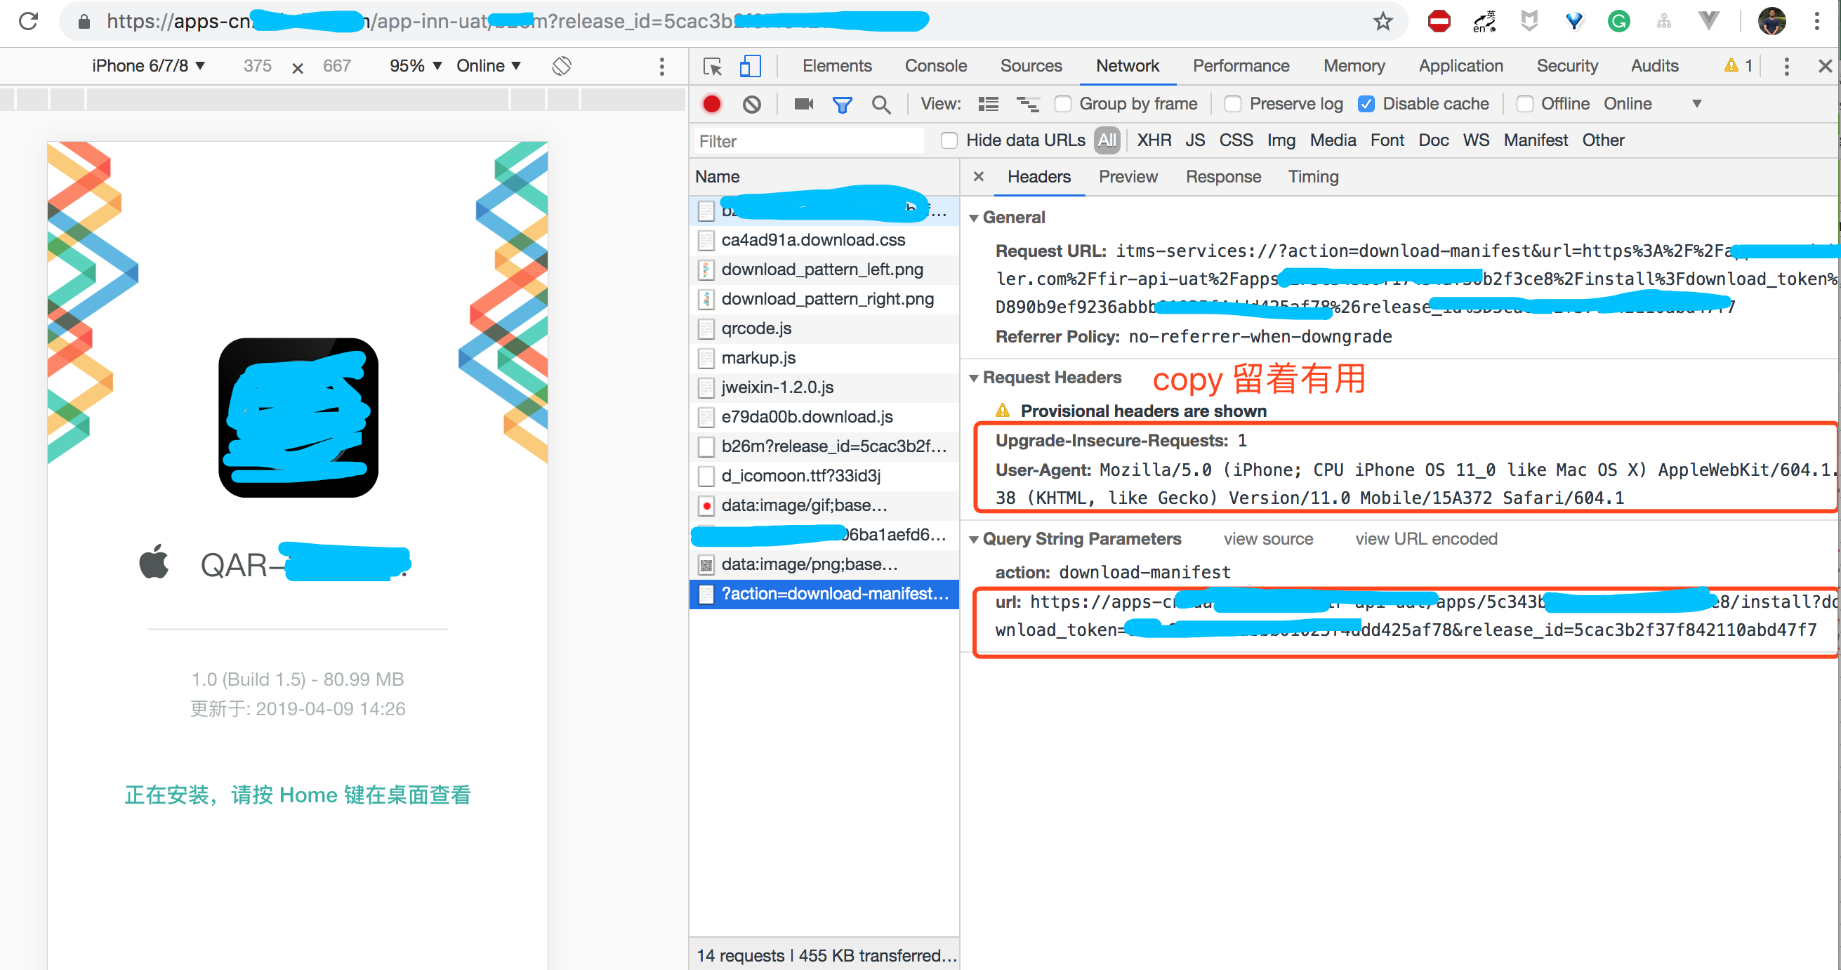Open the red stop-sign extension icon
1841x970 pixels.
[x=1439, y=22]
